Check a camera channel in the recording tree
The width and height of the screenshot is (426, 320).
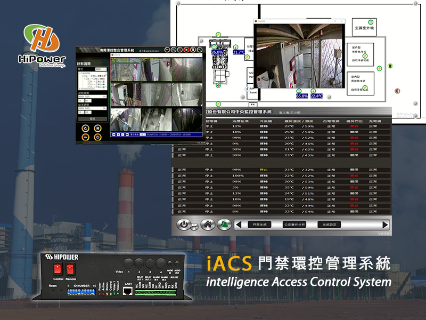pyautogui.click(x=88, y=83)
